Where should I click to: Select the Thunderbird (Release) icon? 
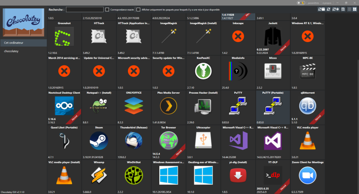(x=134, y=141)
